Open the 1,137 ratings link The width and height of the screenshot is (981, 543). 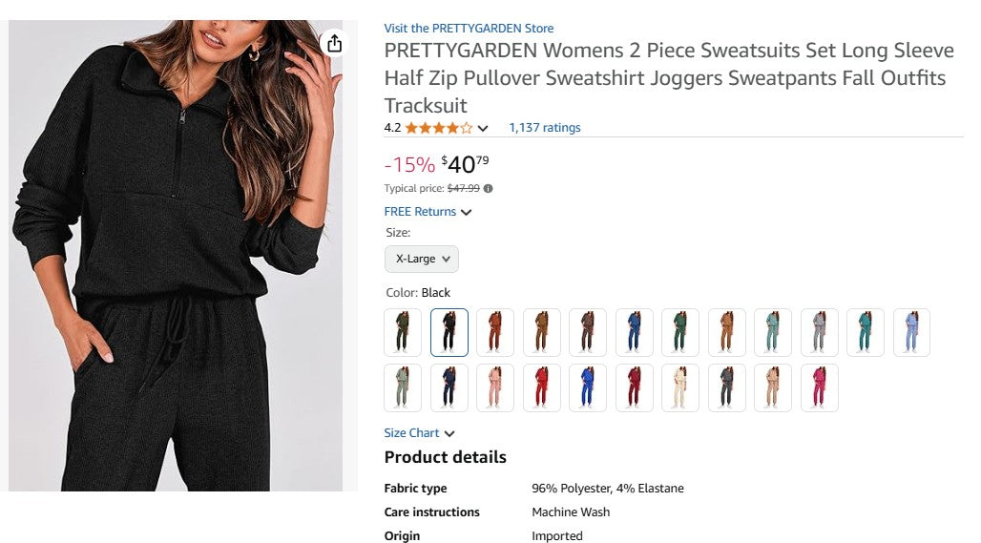coord(544,128)
